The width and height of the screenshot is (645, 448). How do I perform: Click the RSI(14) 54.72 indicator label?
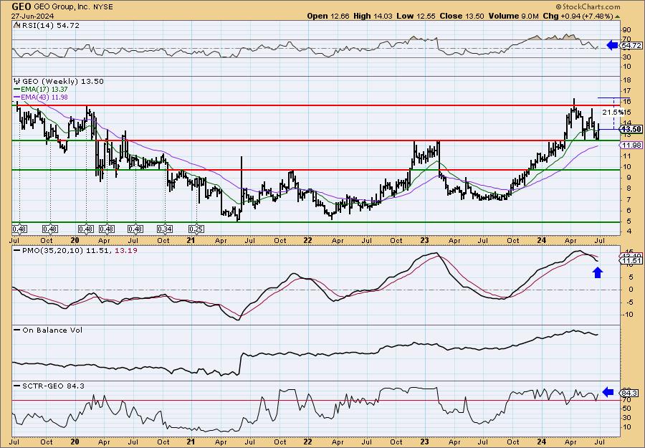click(49, 26)
